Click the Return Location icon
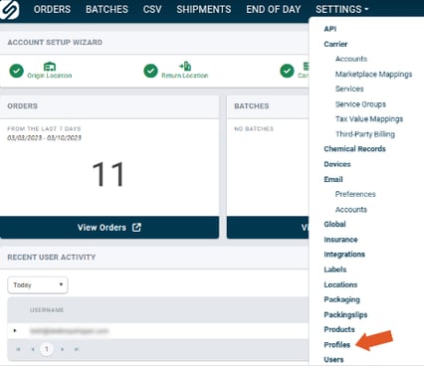The width and height of the screenshot is (424, 366). (x=185, y=66)
